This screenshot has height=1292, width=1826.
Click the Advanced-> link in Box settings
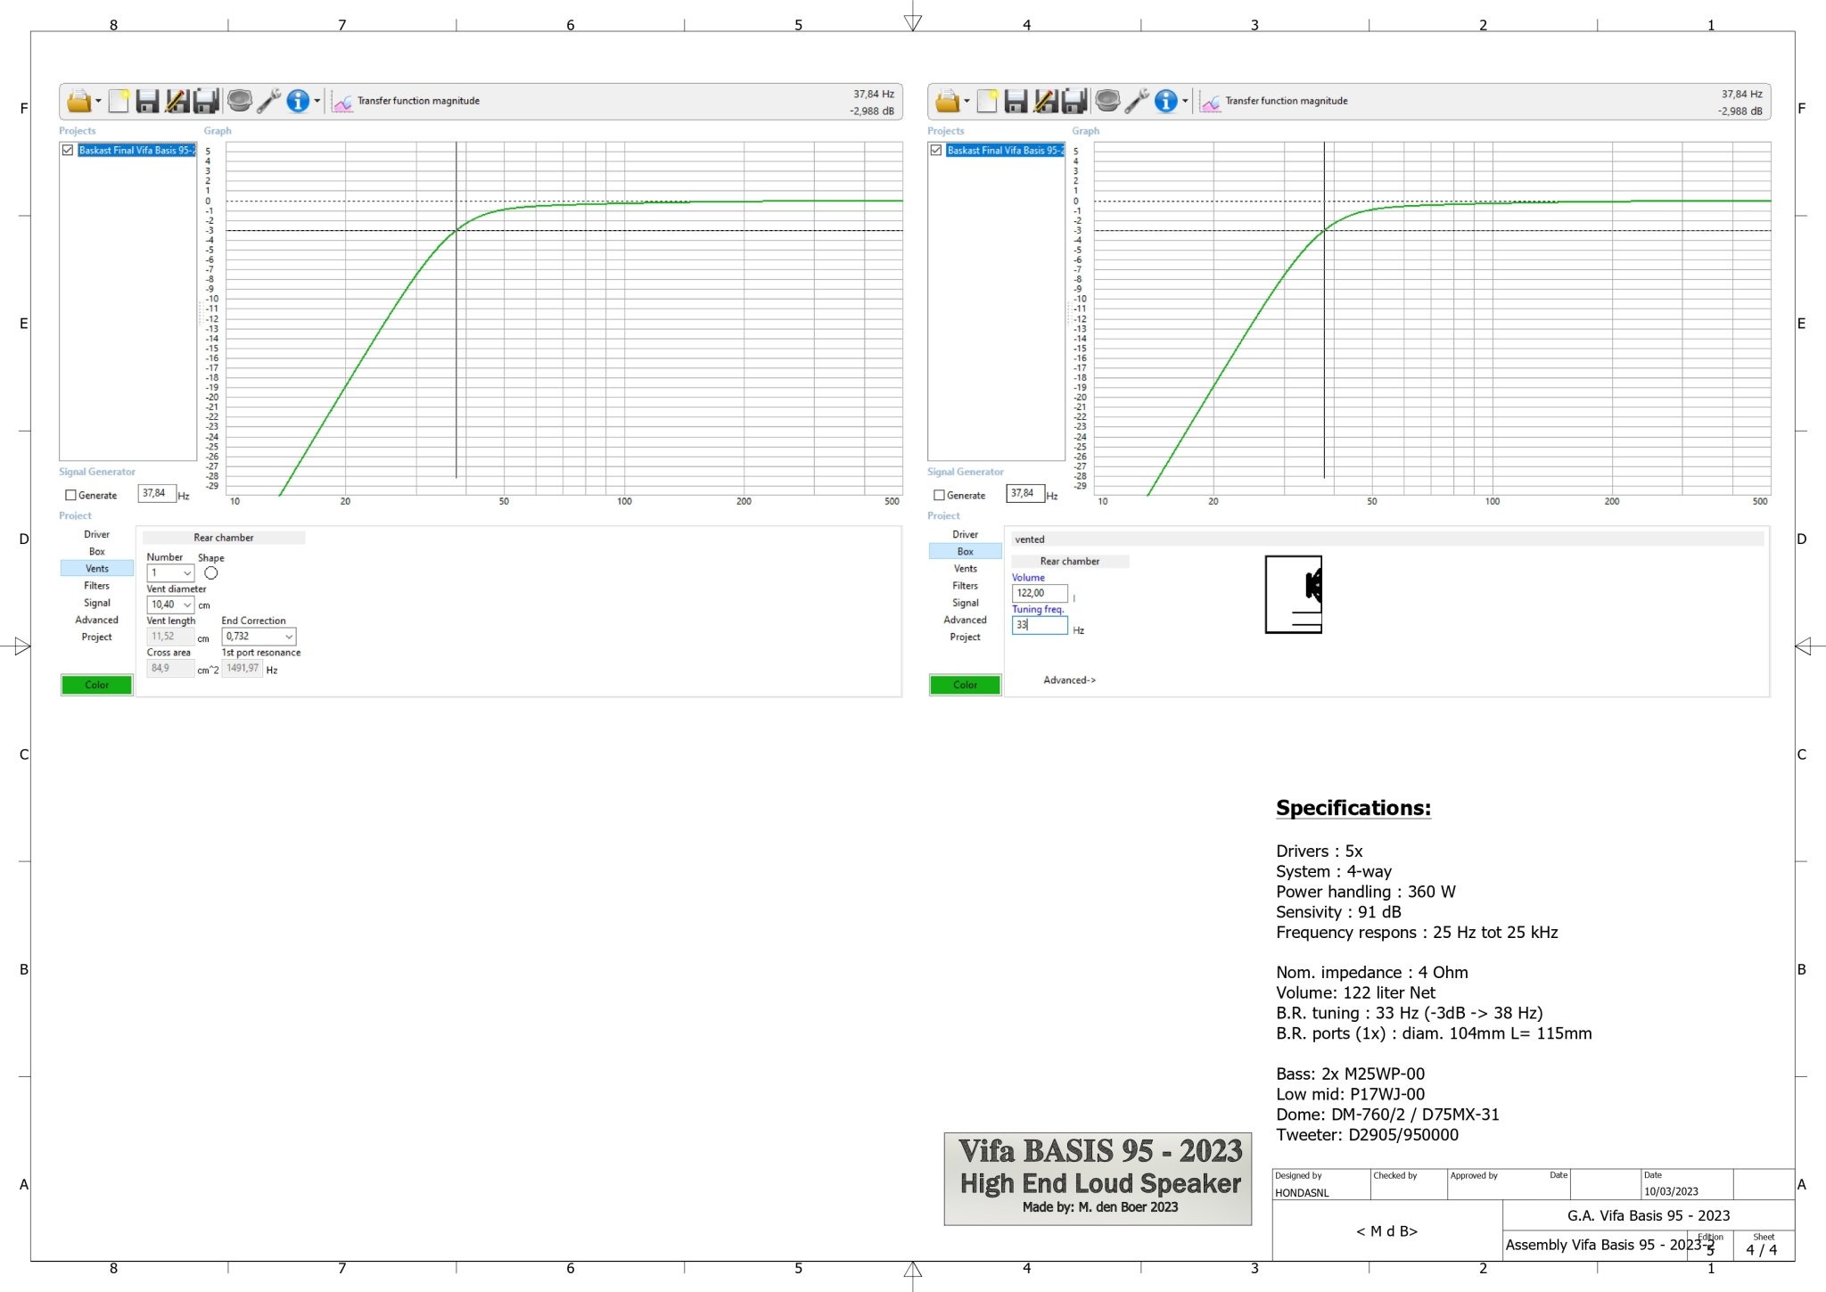coord(1069,679)
